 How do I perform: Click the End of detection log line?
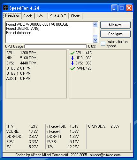coord(19,33)
